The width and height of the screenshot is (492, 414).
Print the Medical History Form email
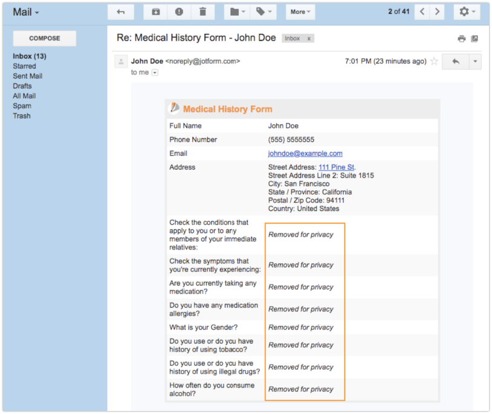pos(462,39)
